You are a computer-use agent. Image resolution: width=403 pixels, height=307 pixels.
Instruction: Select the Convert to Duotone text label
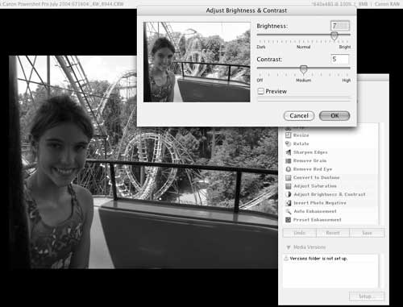coord(317,177)
